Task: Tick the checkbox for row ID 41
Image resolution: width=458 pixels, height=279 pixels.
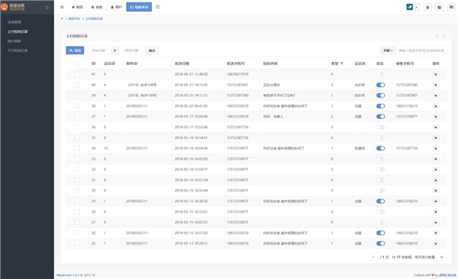Action: tap(77, 74)
